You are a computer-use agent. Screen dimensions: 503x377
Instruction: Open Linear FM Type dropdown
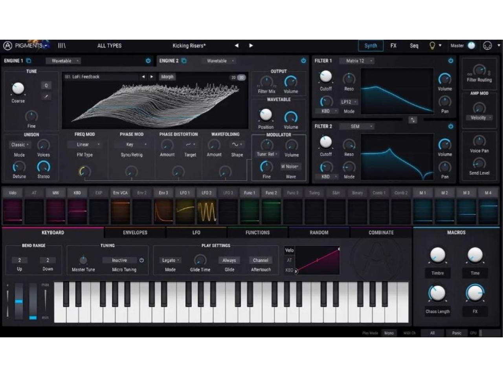pos(85,145)
